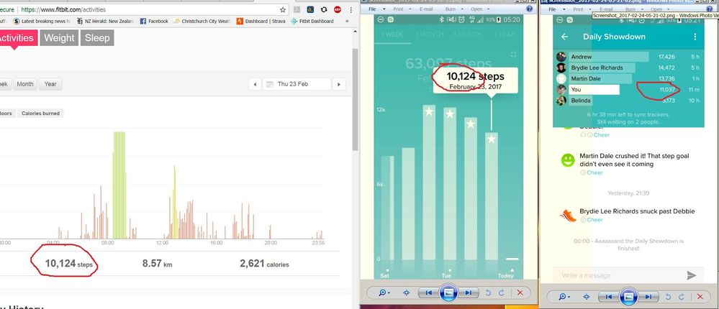Click Martin Dale's leaderboard row
The image size is (719, 309).
[628, 79]
